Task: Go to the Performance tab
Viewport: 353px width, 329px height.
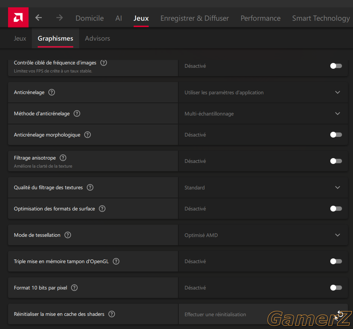Action: coord(260,18)
